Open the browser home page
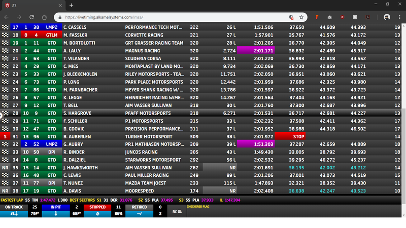Viewport: 406px width, 228px height. click(x=44, y=17)
